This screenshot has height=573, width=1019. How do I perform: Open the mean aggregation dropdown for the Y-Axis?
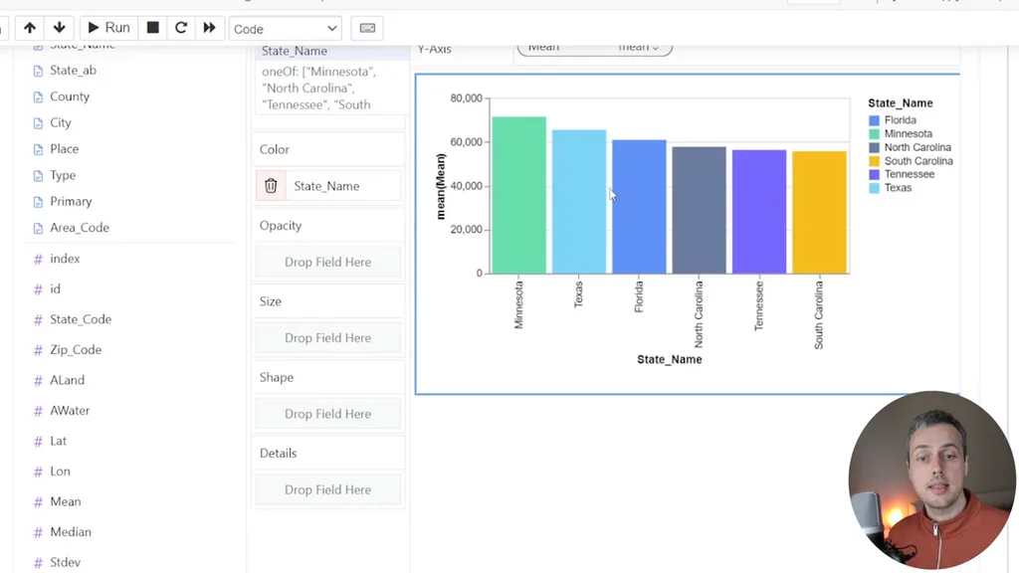[x=638, y=48]
